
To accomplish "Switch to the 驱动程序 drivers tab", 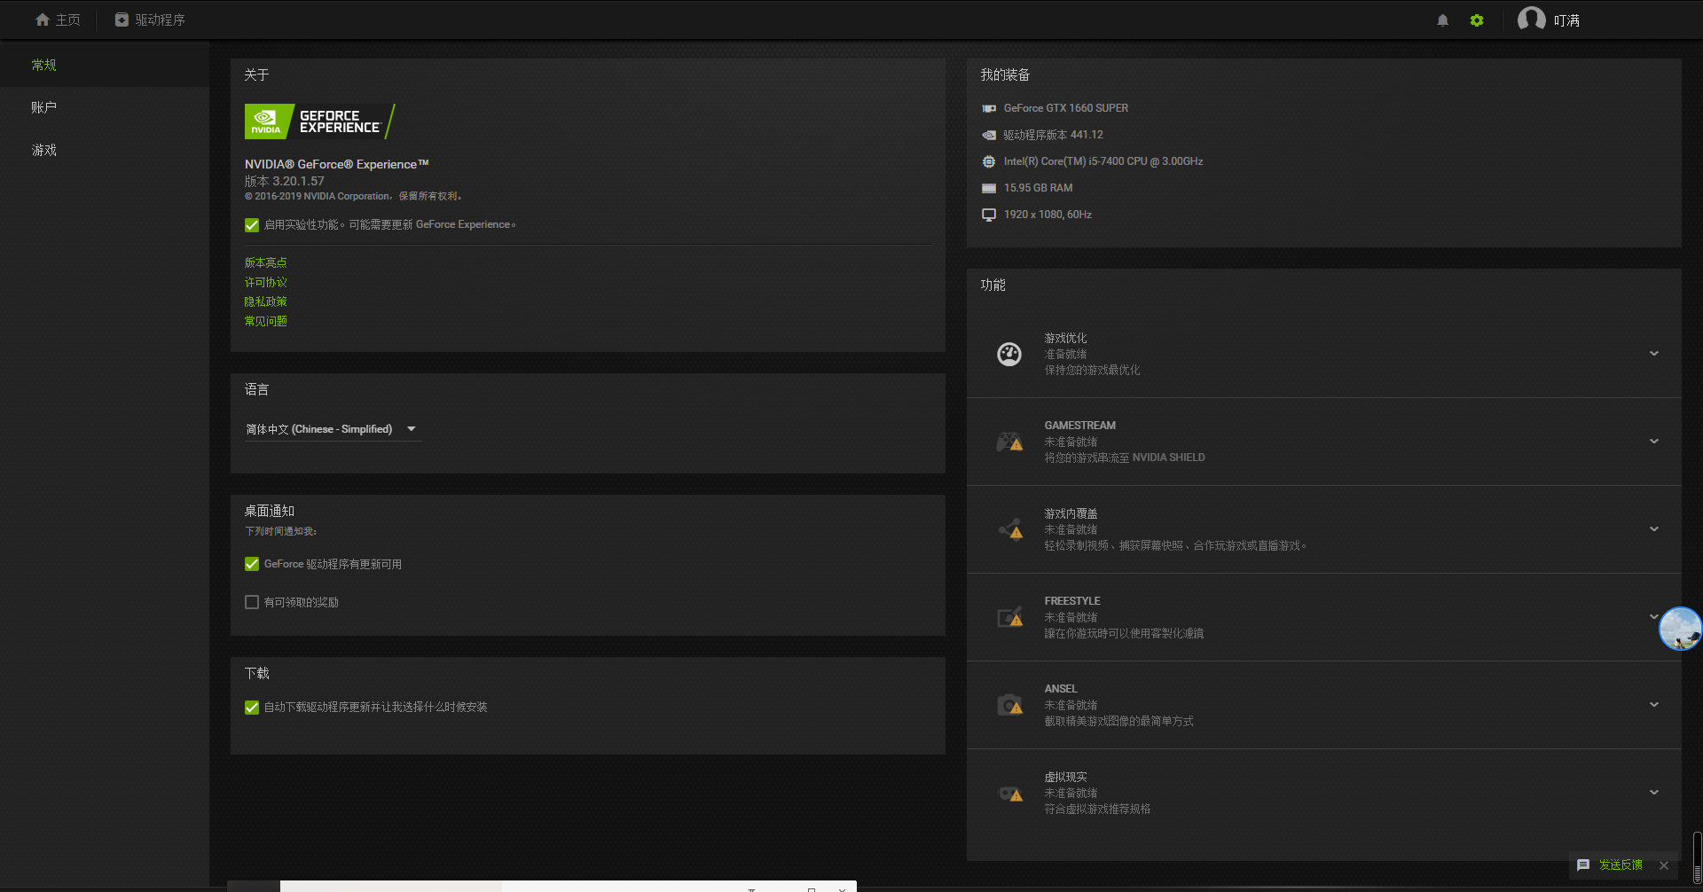I will click(x=150, y=20).
